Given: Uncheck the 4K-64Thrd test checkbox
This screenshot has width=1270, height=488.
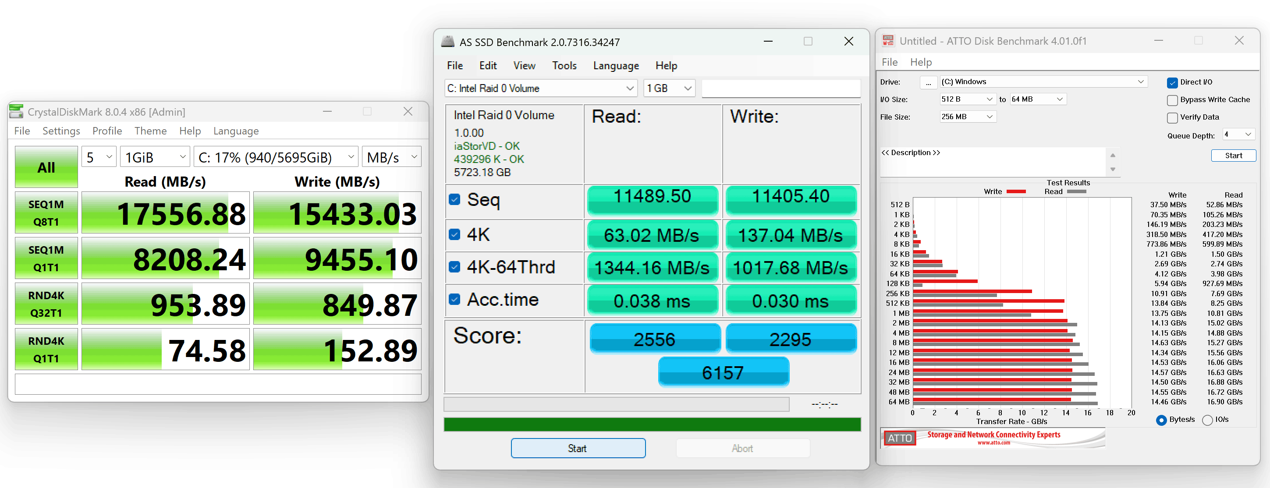Looking at the screenshot, I should pos(454,267).
